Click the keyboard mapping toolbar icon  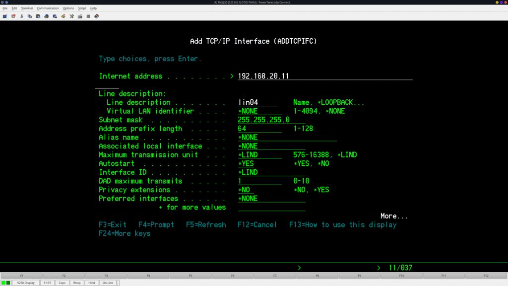point(80,16)
